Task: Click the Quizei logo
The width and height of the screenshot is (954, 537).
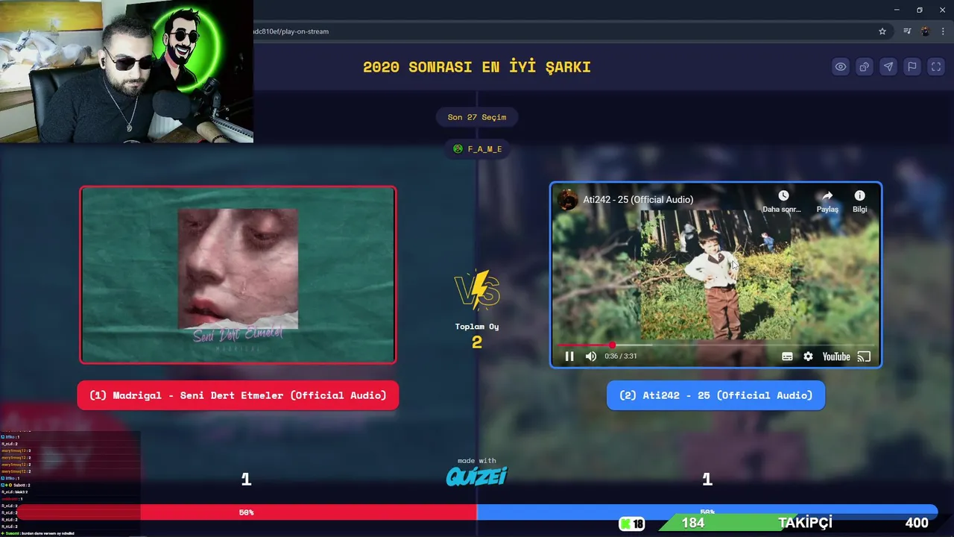Action: tap(477, 476)
